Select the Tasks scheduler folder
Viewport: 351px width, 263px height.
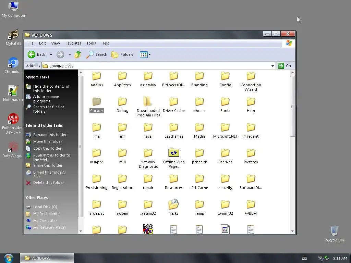(x=174, y=207)
